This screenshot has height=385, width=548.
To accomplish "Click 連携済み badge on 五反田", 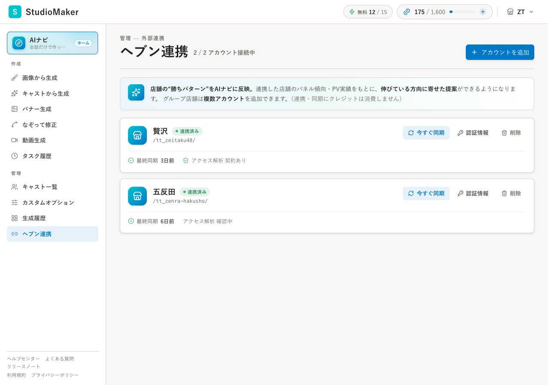I will (195, 192).
